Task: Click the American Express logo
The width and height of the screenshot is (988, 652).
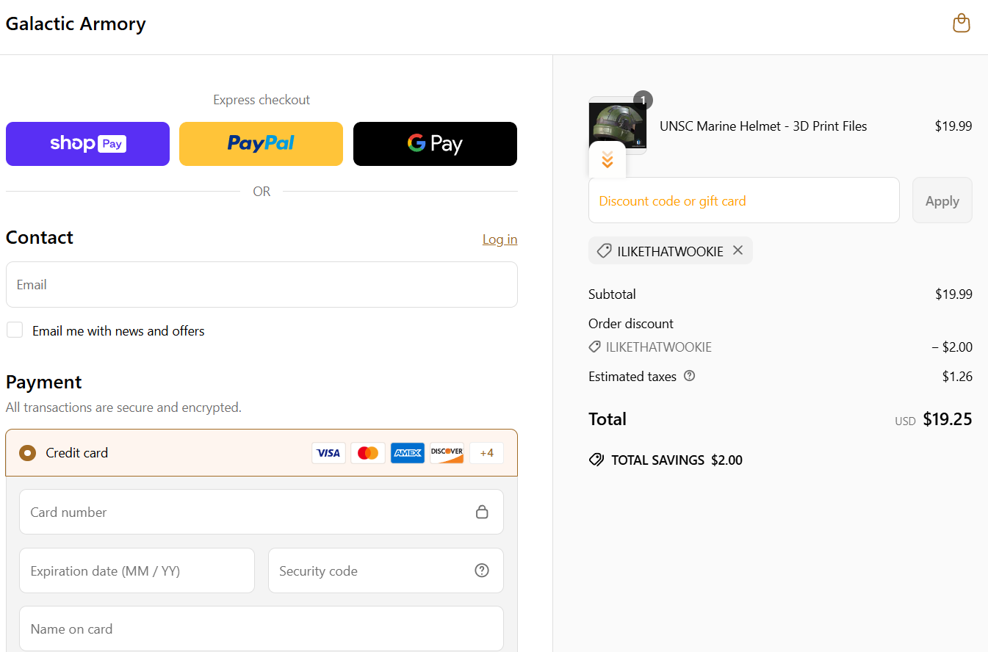Action: [407, 453]
